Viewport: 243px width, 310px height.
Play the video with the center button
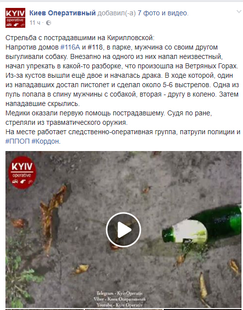123,230
